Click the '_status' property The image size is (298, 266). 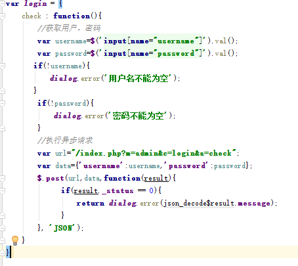[117, 191]
